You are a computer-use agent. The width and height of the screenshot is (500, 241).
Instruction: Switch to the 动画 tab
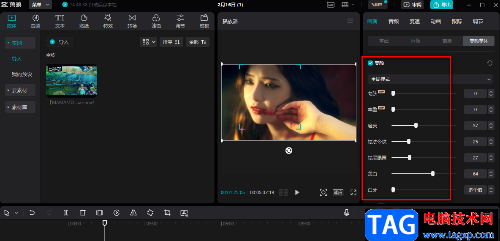pos(435,22)
